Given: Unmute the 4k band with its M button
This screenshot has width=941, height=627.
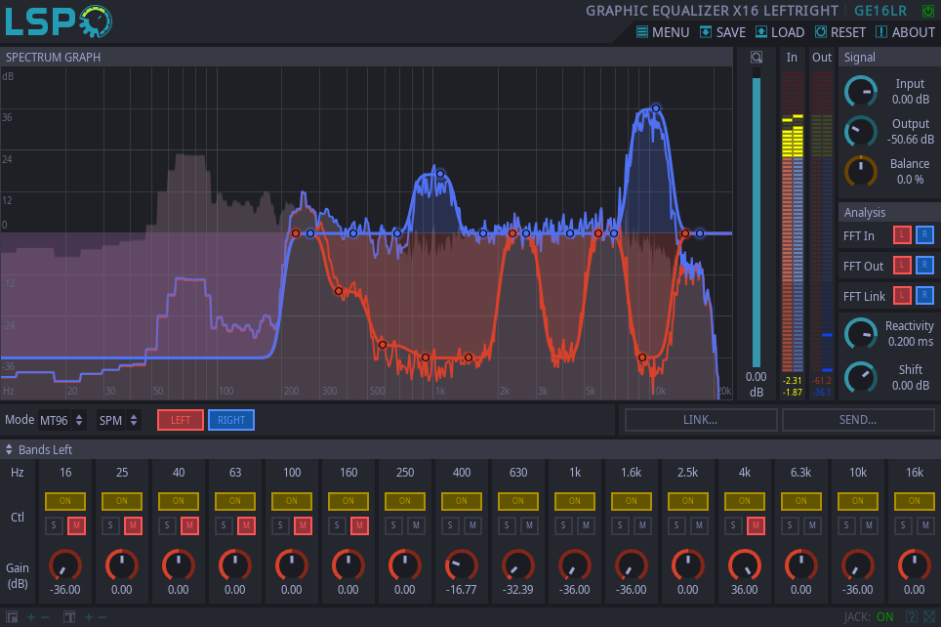Looking at the screenshot, I should 756,525.
